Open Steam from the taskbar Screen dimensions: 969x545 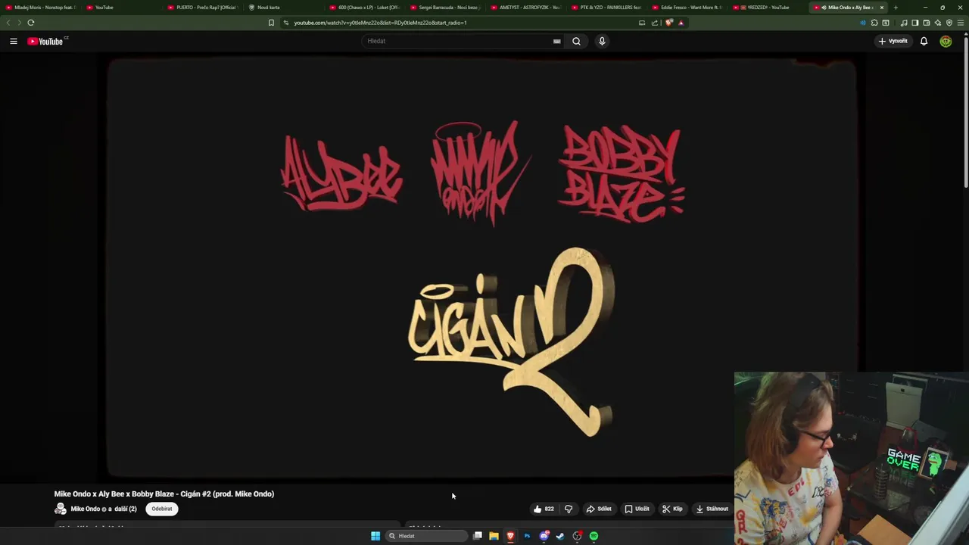560,536
